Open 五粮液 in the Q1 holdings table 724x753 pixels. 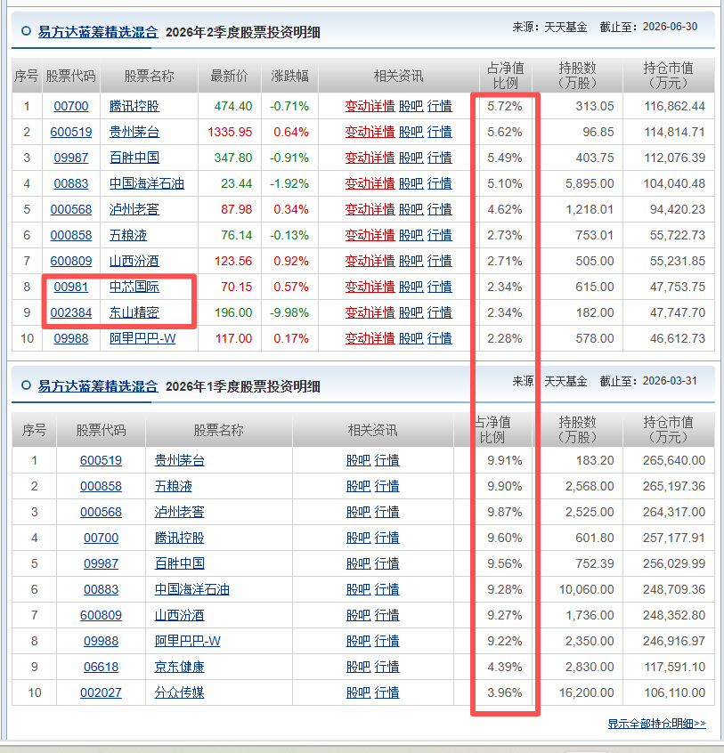[x=173, y=487]
